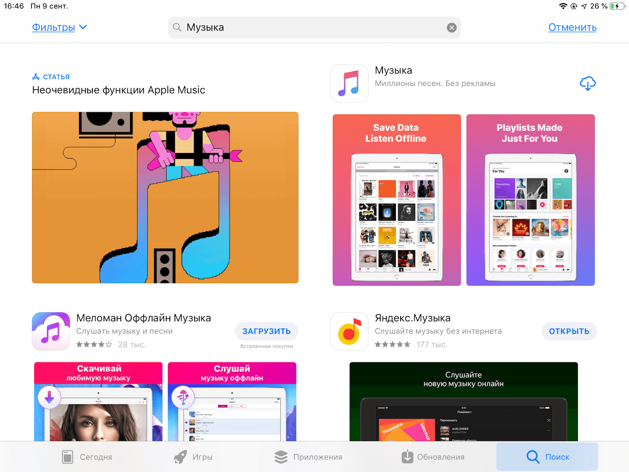The height and width of the screenshot is (472, 629).
Task: Tap Слушать музыку и песни subtitle
Action: tap(124, 331)
